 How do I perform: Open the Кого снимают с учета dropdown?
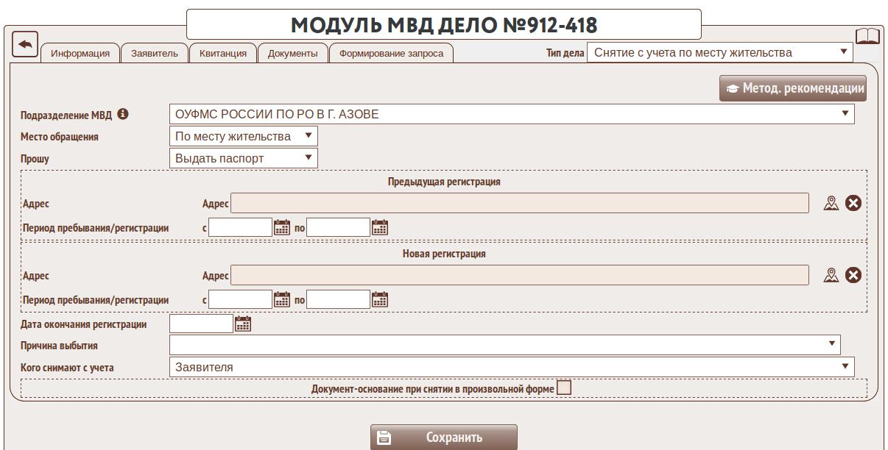[x=512, y=367]
